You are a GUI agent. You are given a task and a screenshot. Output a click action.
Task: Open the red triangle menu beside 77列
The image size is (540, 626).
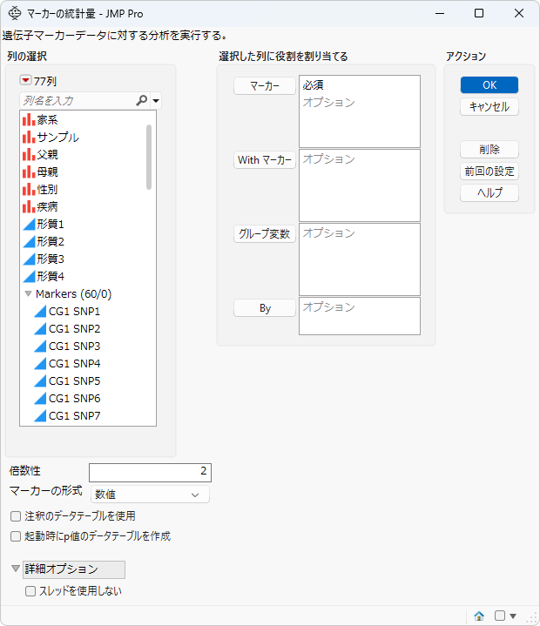point(25,80)
